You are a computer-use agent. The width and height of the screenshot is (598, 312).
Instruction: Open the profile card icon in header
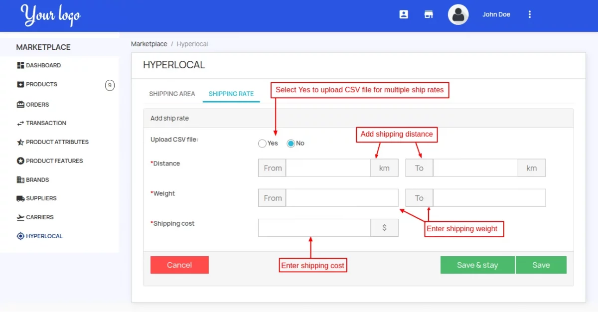point(404,14)
